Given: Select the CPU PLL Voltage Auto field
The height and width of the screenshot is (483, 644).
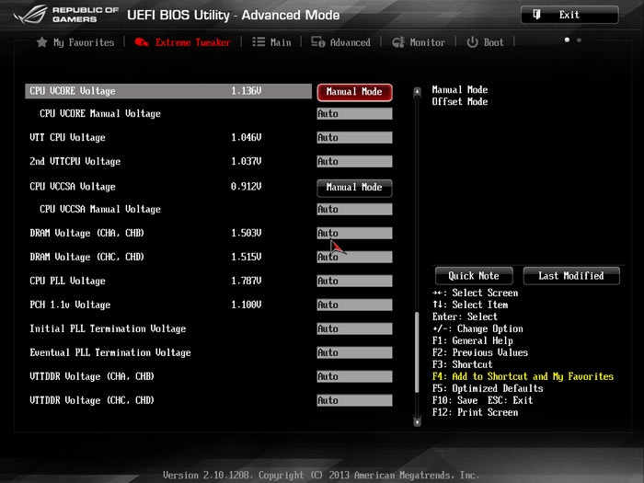Looking at the screenshot, I should [x=354, y=282].
